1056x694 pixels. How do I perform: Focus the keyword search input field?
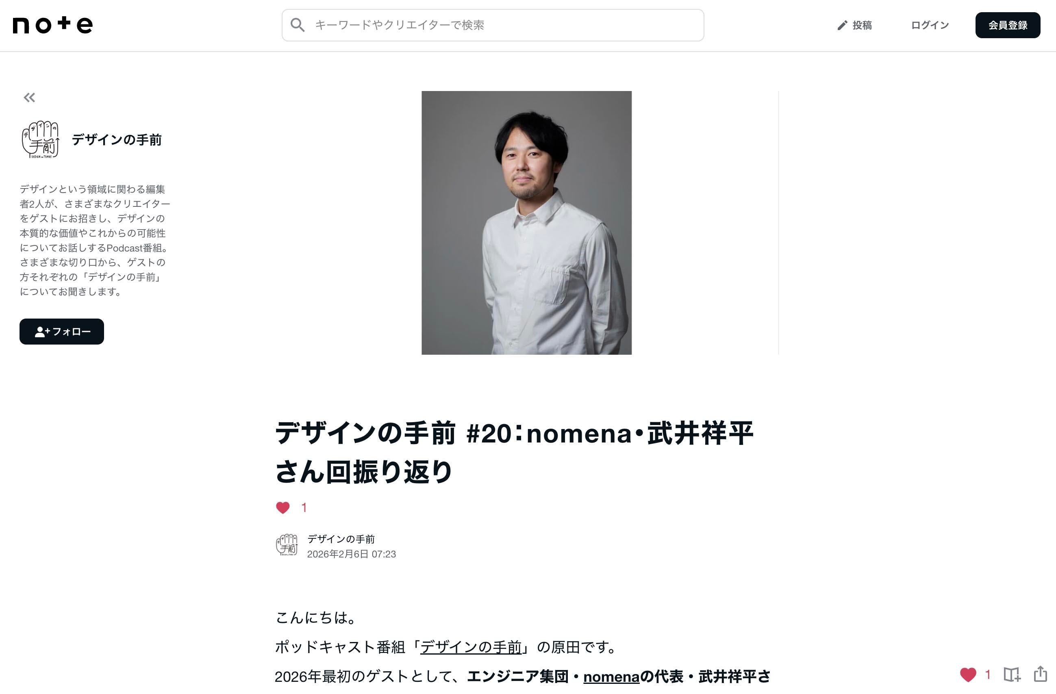(x=493, y=25)
